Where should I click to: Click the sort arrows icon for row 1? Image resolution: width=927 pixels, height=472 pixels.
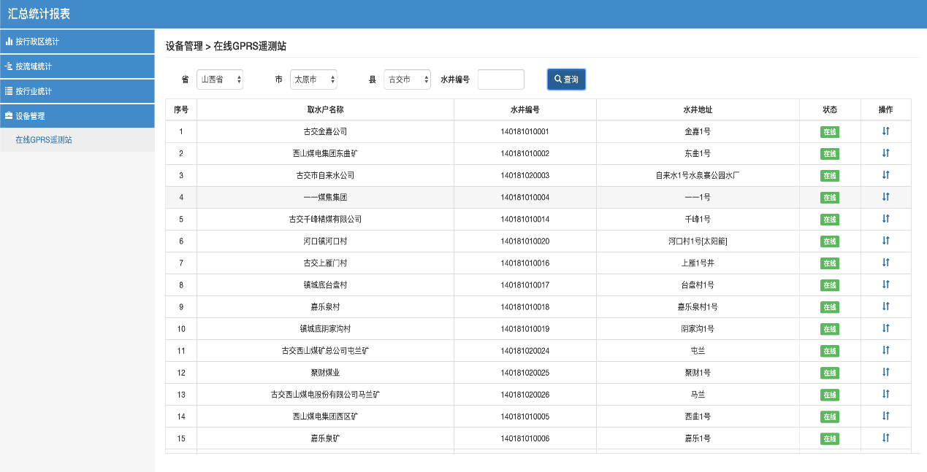pyautogui.click(x=885, y=131)
